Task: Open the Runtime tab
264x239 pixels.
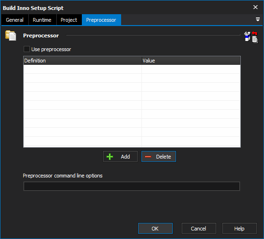Action: pyautogui.click(x=42, y=20)
